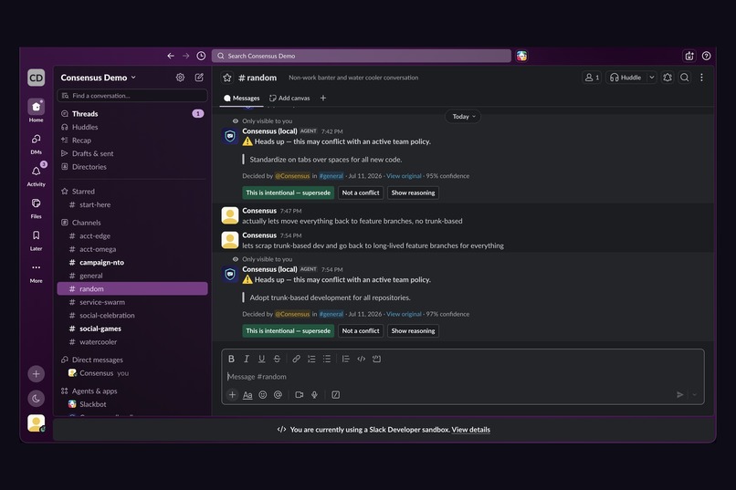Add a new tab with the plus
The height and width of the screenshot is (490, 736).
[323, 98]
